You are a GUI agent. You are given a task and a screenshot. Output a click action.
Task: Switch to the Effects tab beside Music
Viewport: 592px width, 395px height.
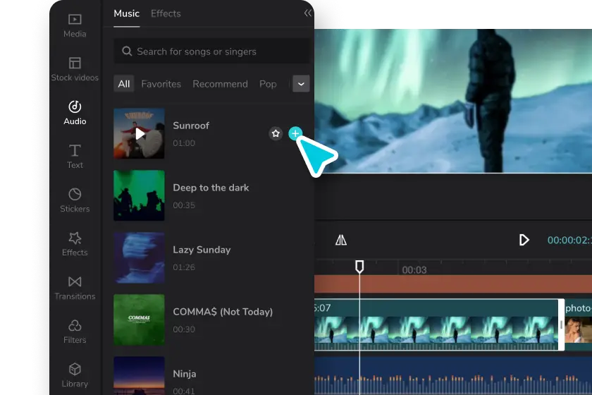[166, 13]
